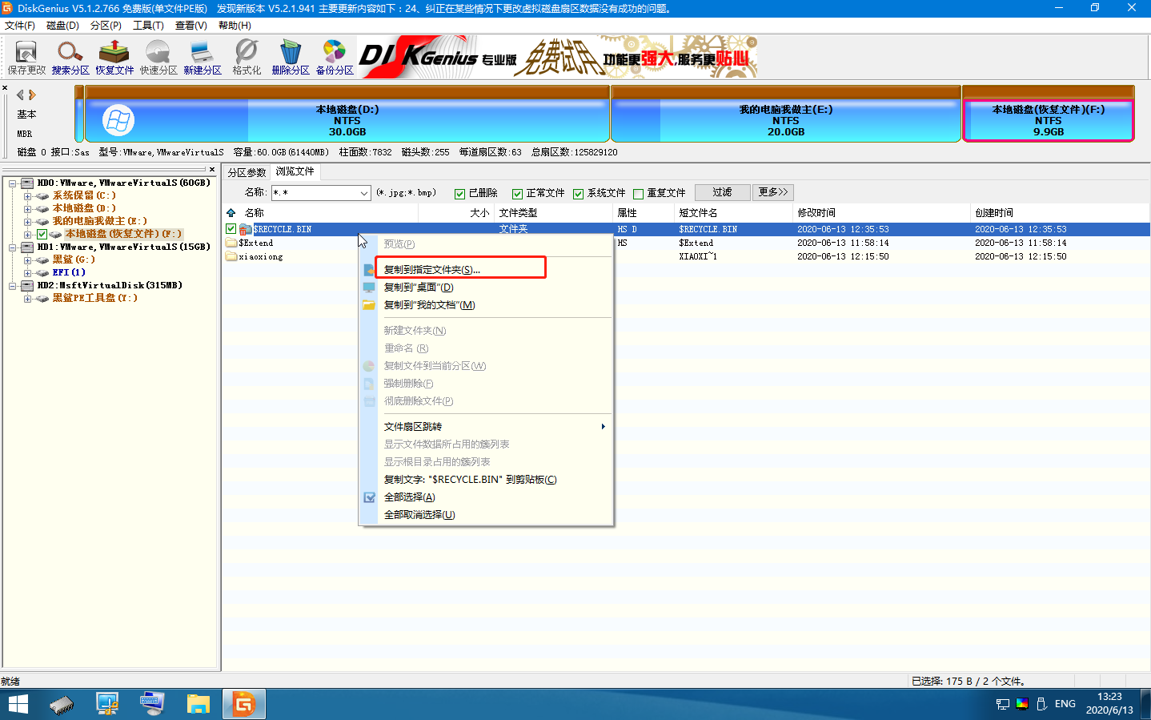
Task: Click the folder icon next to 复制到"我的文档"
Action: [369, 305]
